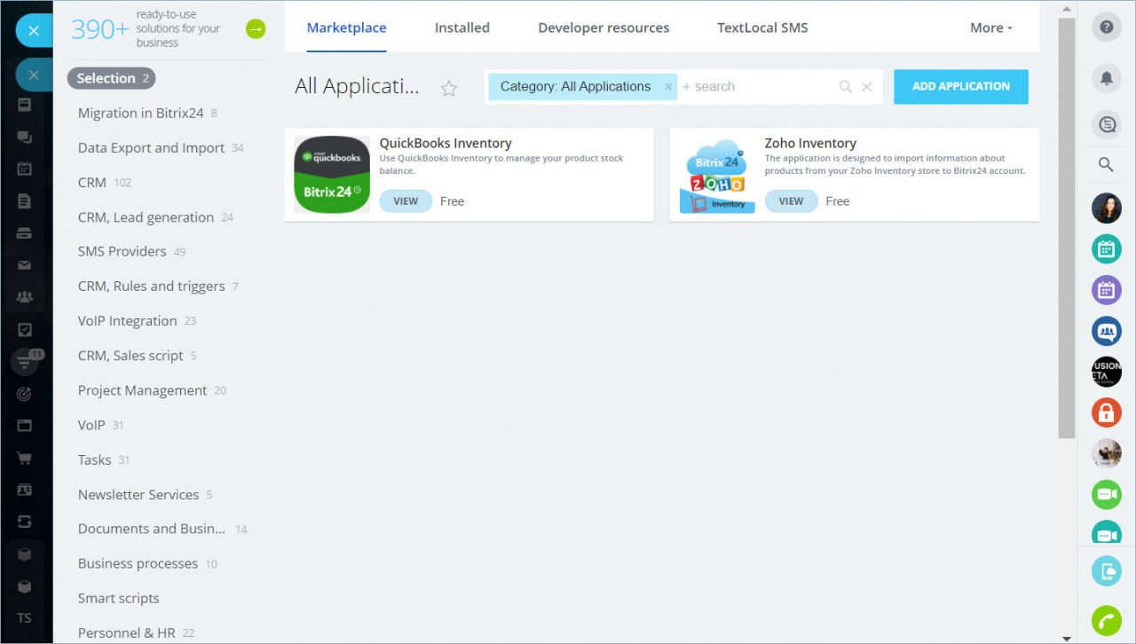Open the orange padlock chat icon

(1106, 412)
